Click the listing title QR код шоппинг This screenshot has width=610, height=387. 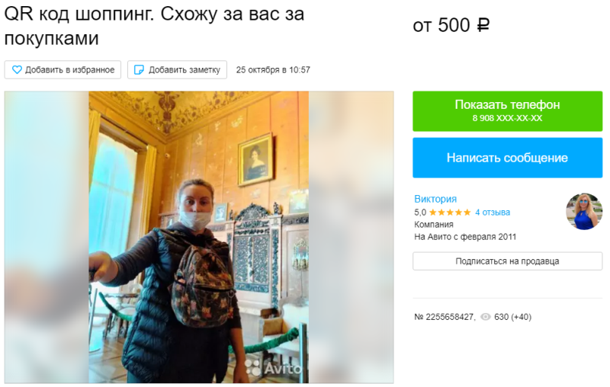tap(154, 26)
